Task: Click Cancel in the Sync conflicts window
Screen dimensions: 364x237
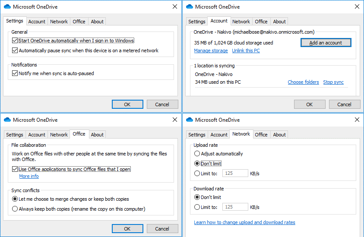Action: (x=162, y=229)
